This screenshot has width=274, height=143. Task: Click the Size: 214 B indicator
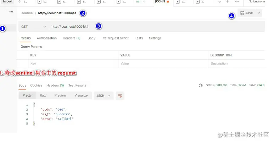click(257, 85)
